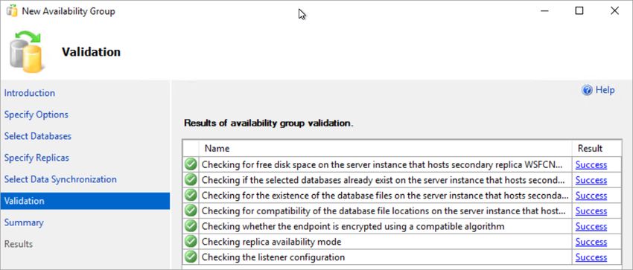Click the Name column header
The width and height of the screenshot is (633, 270).
[x=386, y=148]
